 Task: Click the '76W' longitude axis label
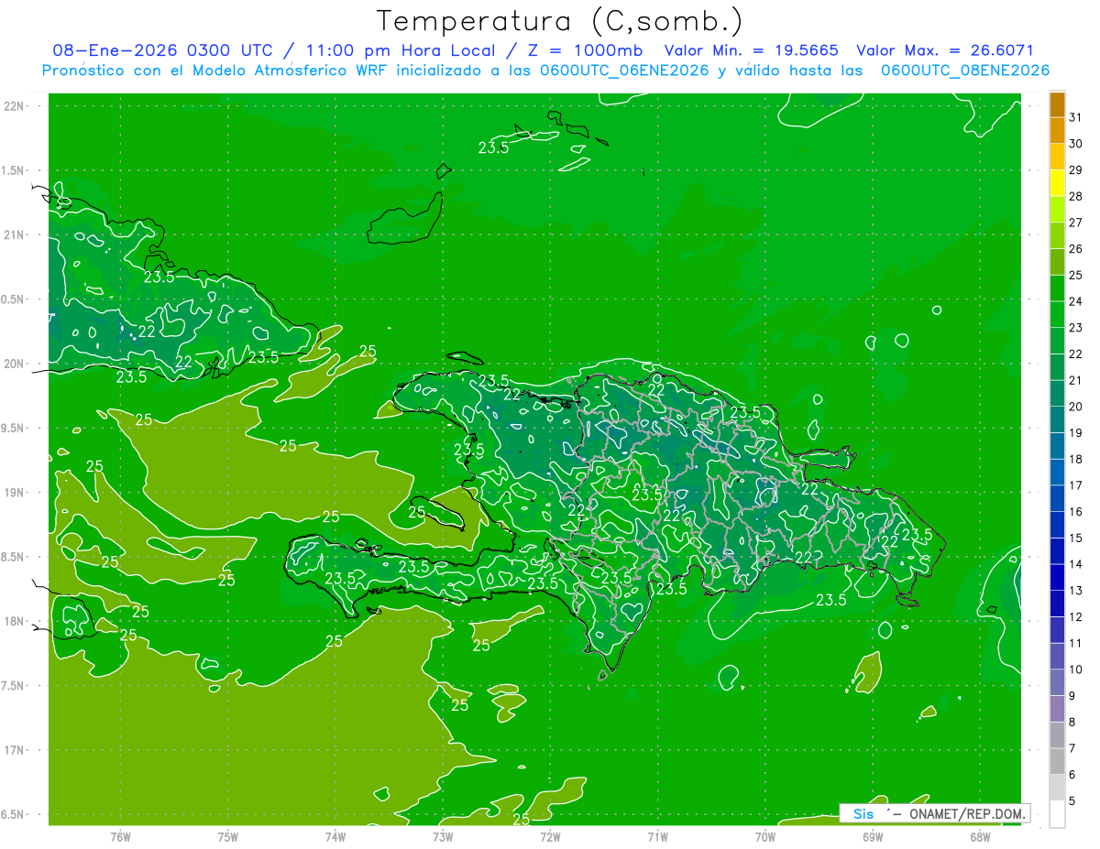[120, 837]
